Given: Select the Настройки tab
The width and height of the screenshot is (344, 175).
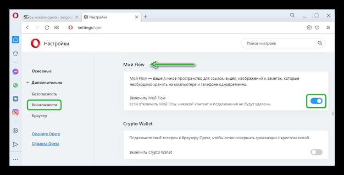Looking at the screenshot, I should pyautogui.click(x=111, y=17).
